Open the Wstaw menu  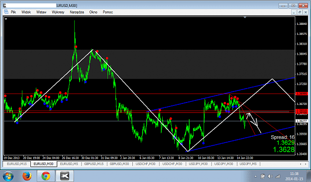coord(41,12)
